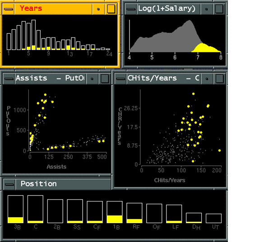Iconify the Log(1+Salary) density window
Viewport: 273px width, 242px height.
(207, 9)
